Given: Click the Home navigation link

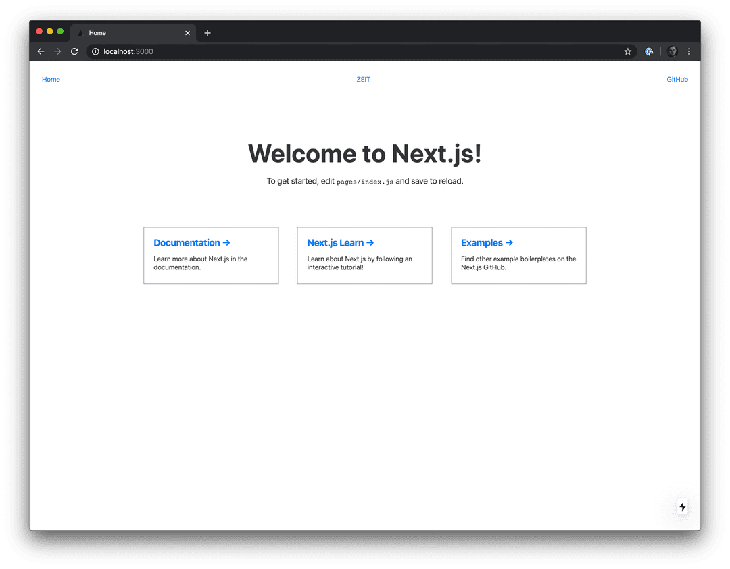Looking at the screenshot, I should click(x=51, y=79).
